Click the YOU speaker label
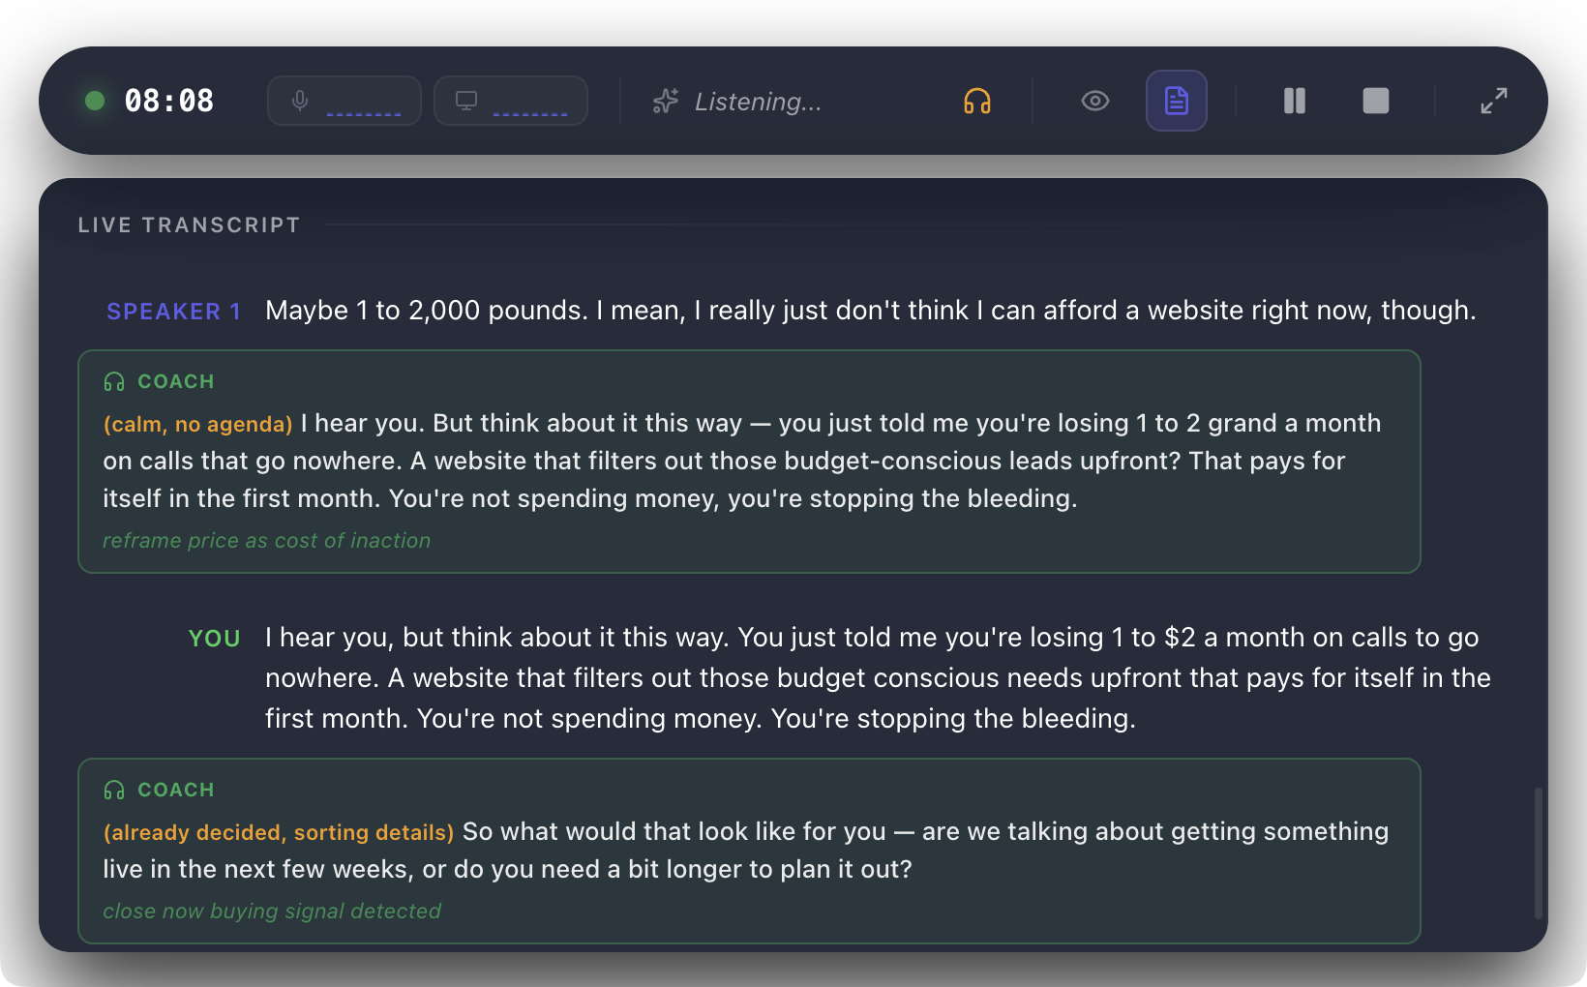 point(214,639)
